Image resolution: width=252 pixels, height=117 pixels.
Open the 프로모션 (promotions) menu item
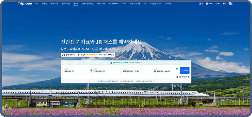coord(168,4)
